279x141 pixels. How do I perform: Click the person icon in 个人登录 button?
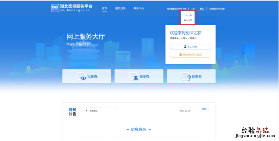tap(185, 47)
